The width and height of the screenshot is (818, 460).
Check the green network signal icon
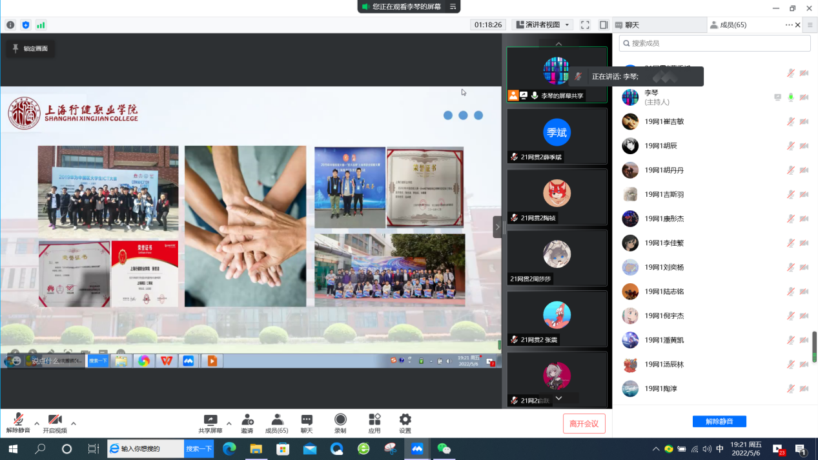(x=41, y=25)
